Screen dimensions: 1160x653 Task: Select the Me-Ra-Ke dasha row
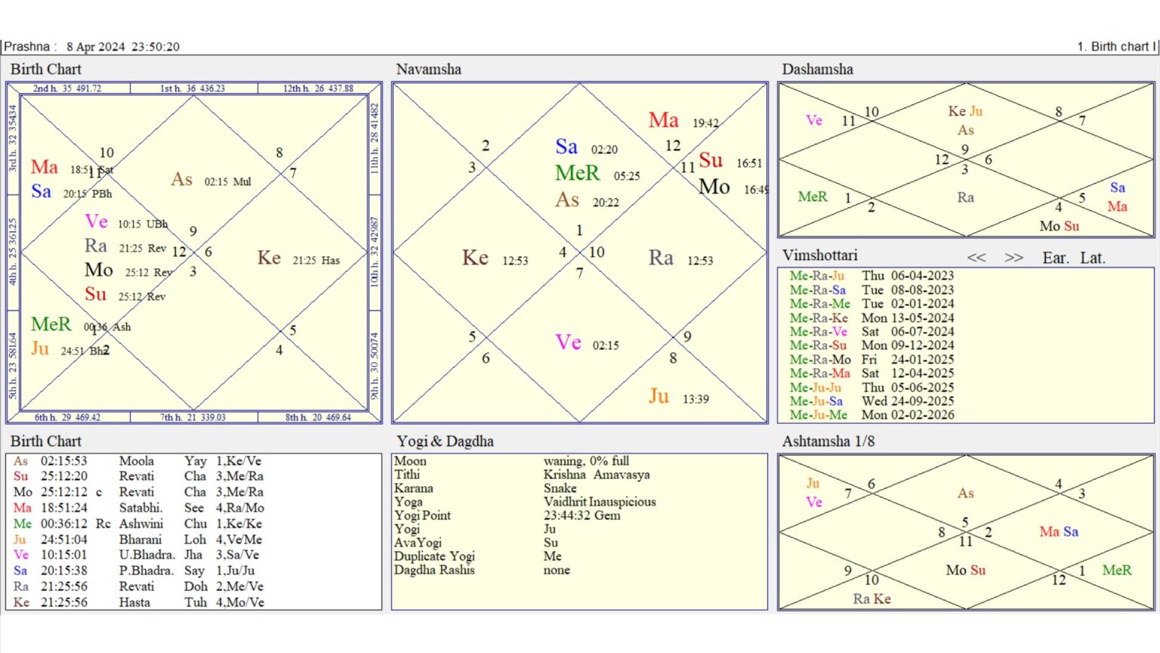pyautogui.click(x=872, y=317)
